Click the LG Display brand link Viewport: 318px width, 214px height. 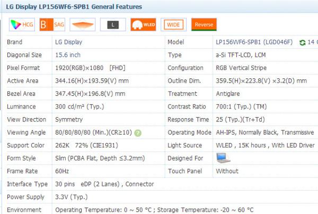[x=68, y=42]
